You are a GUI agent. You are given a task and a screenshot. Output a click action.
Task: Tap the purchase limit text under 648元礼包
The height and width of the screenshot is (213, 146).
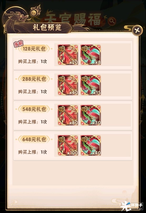(x=32, y=152)
